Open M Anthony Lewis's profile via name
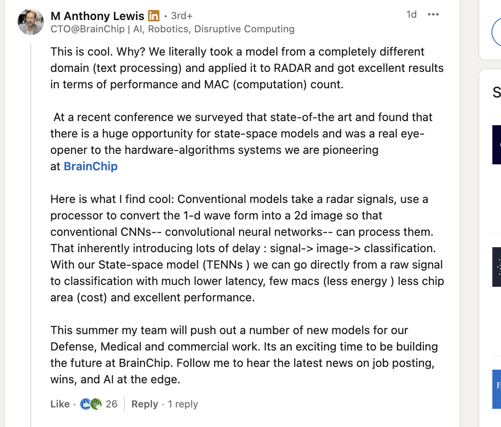This screenshot has width=501, height=427. 97,16
